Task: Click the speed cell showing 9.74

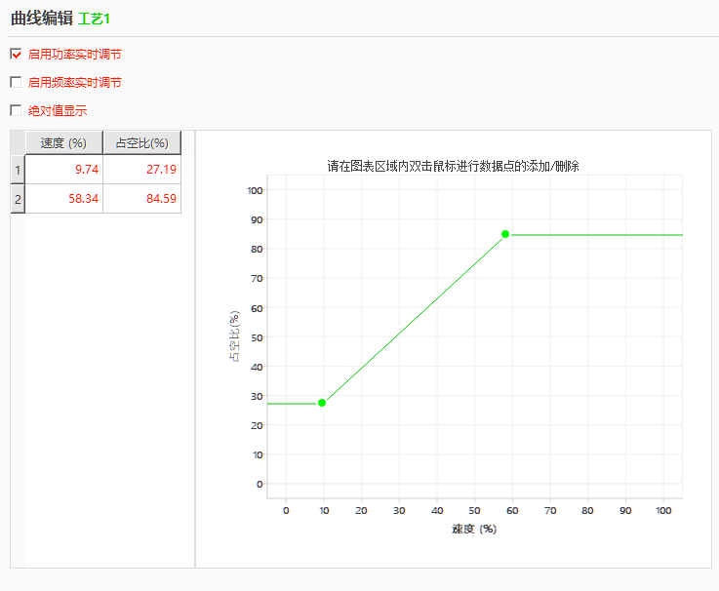Action: click(x=63, y=170)
